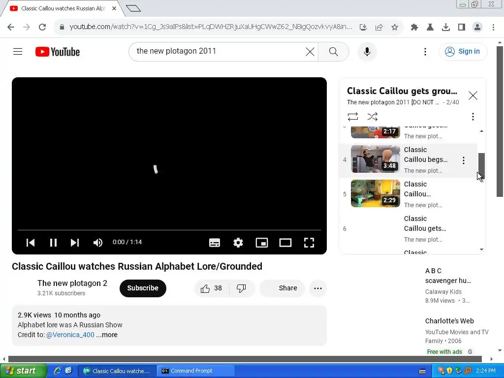Open YouTube settings three-dot menu
This screenshot has height=378, width=504.
point(425,52)
